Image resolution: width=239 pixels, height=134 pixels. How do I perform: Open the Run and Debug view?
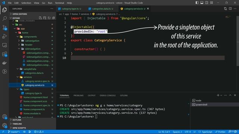pyautogui.click(x=4, y=36)
